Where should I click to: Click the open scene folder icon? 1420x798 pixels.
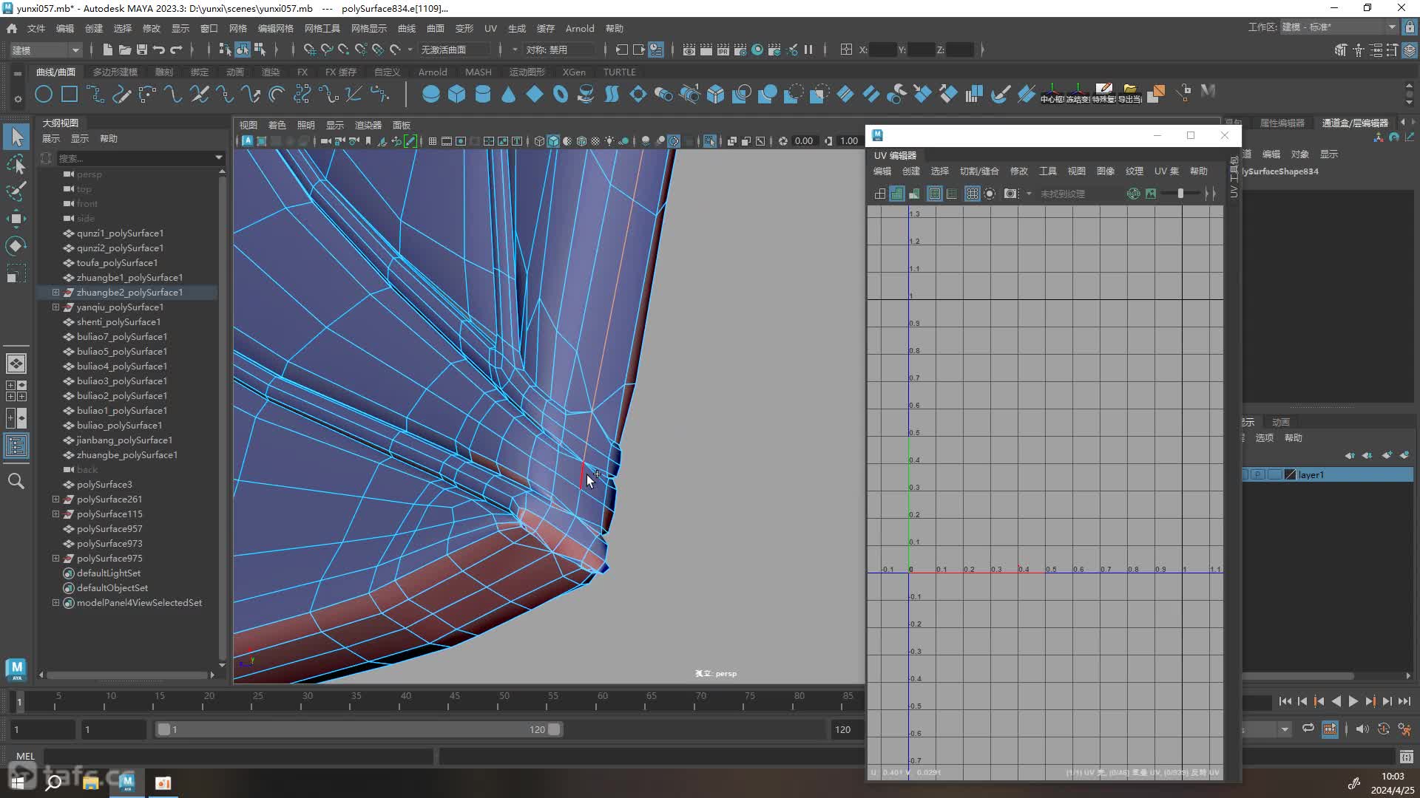(124, 50)
